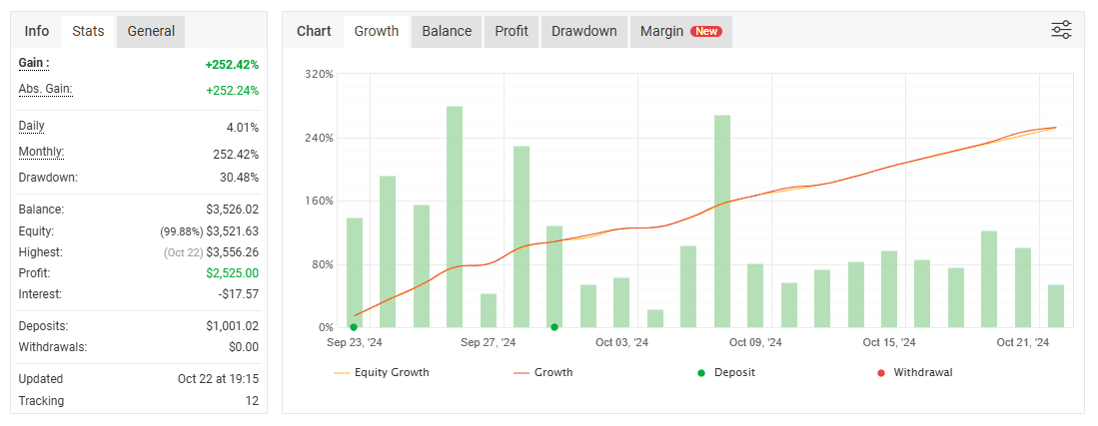Click the Drawdown label in stats
The image size is (1098, 426).
48,177
